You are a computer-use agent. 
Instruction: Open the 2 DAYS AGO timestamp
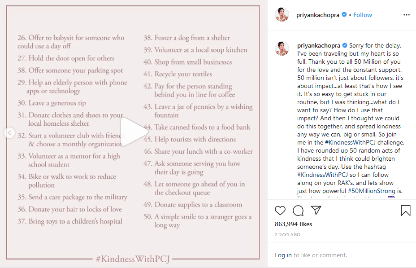pyautogui.click(x=287, y=235)
